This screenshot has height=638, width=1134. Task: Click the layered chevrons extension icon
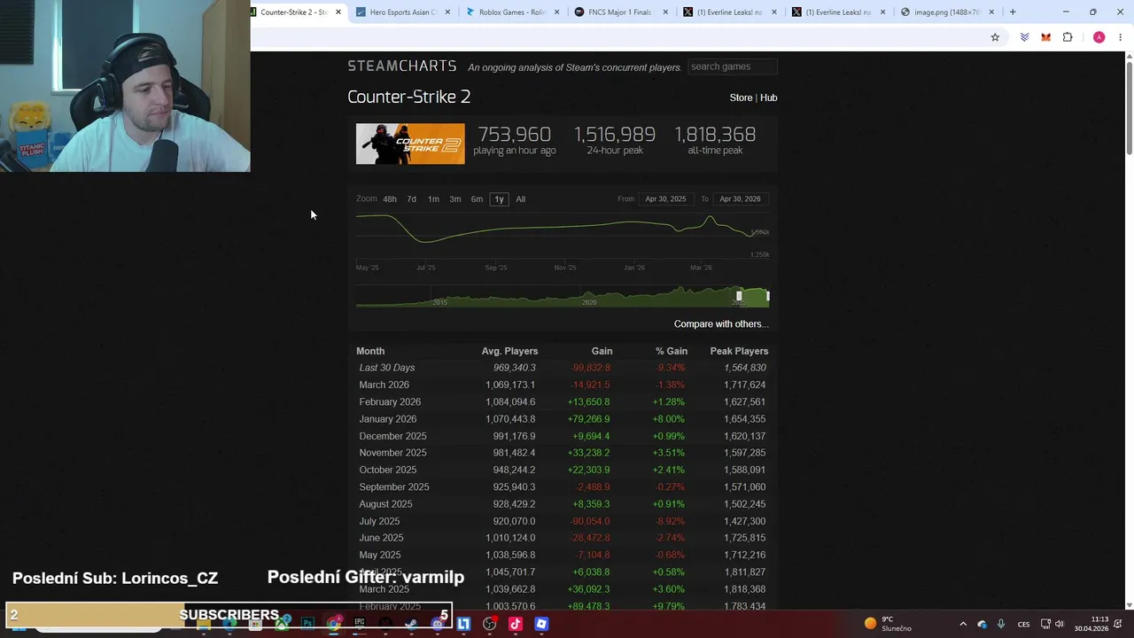click(x=1024, y=37)
